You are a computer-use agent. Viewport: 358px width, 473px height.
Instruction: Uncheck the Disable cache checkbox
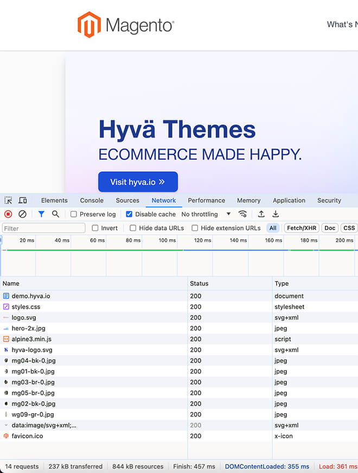point(129,214)
